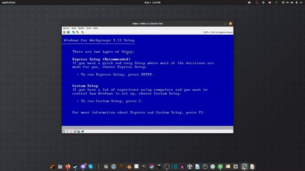Click 'There are two types of Setup:' text
305x171 pixels.
pyautogui.click(x=103, y=52)
